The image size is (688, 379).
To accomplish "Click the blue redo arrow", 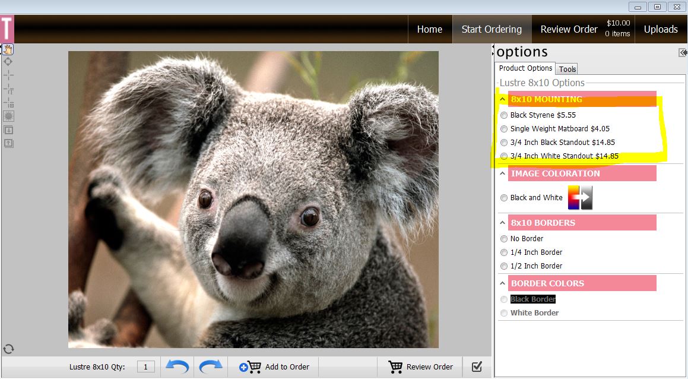I will (211, 367).
